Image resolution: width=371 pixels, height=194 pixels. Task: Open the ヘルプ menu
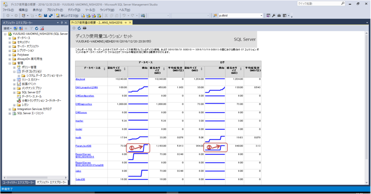click(x=125, y=10)
